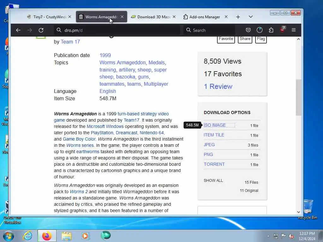Click the muted volume tray icon

point(291,236)
